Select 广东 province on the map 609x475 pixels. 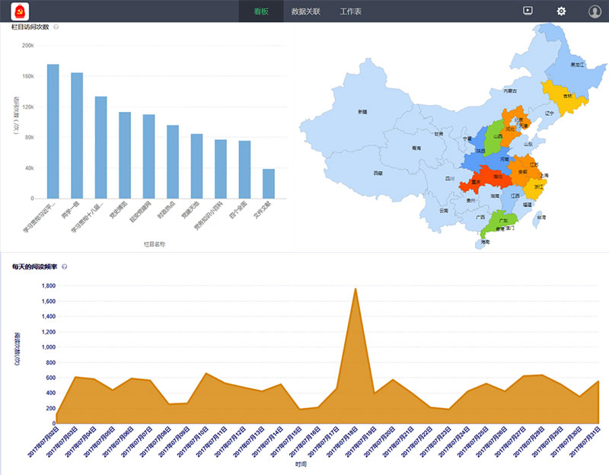pyautogui.click(x=502, y=221)
